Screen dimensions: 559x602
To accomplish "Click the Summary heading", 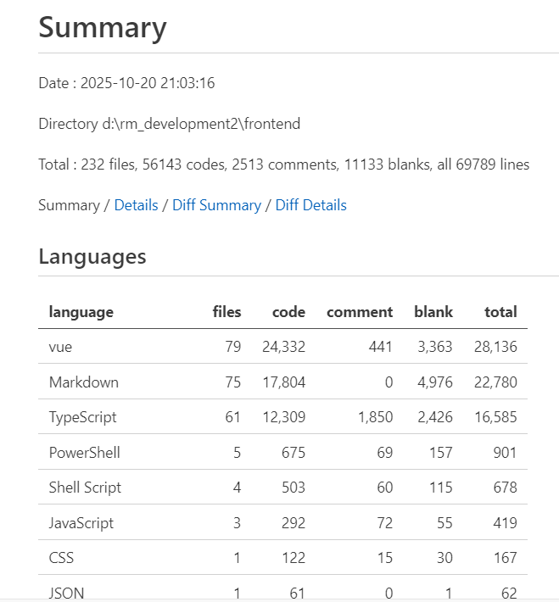I will tap(103, 28).
